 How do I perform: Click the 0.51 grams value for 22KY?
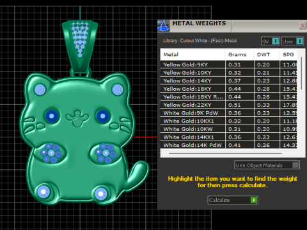pyautogui.click(x=235, y=105)
